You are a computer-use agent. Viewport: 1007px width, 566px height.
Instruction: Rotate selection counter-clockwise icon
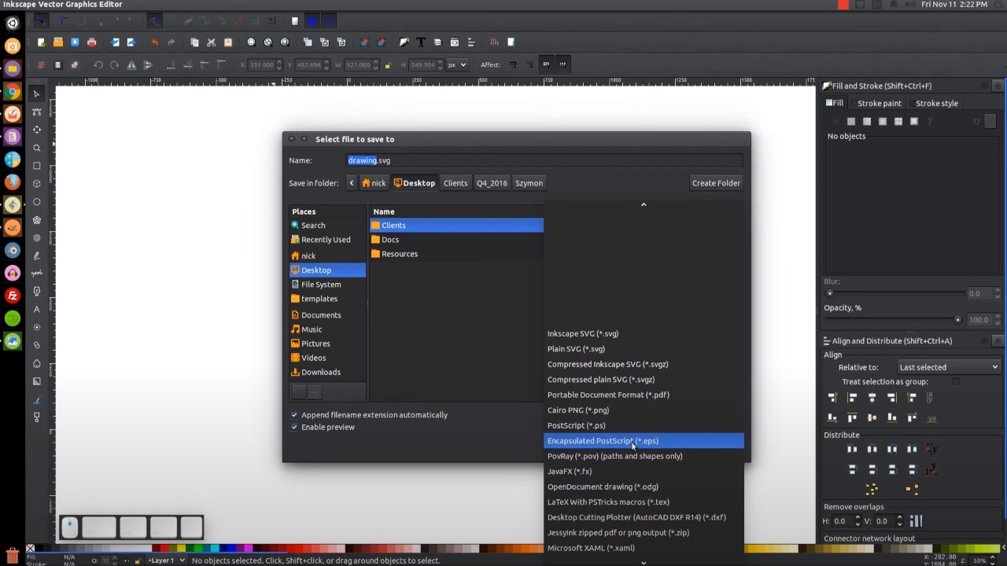[x=98, y=64]
